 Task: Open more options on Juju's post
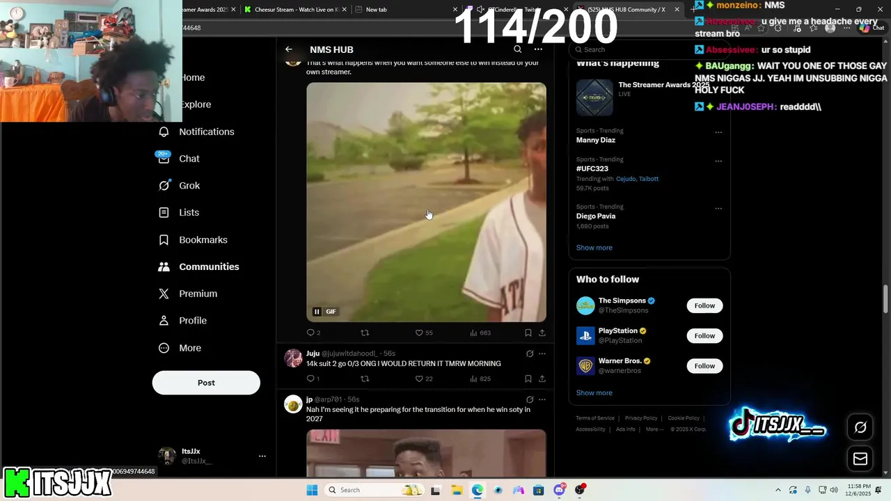click(542, 353)
